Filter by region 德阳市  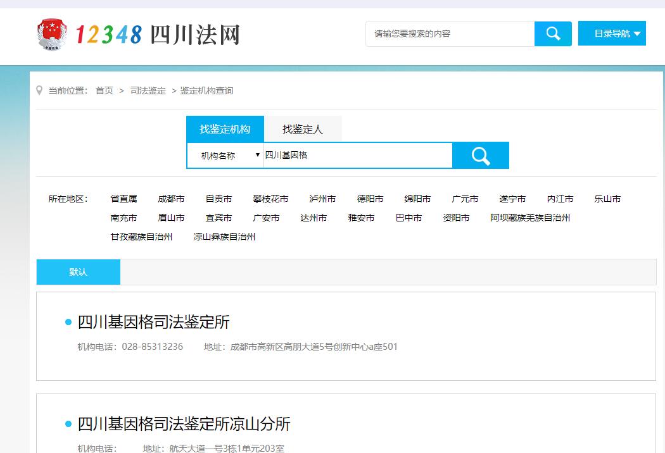click(370, 199)
